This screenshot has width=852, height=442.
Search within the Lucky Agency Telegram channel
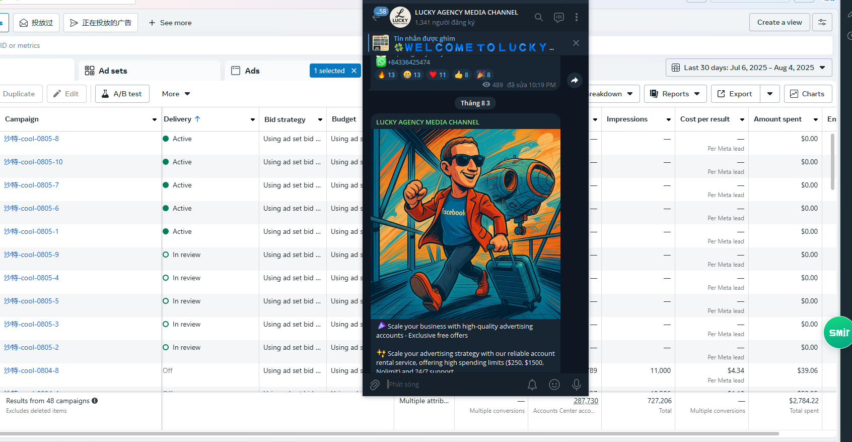coord(539,17)
